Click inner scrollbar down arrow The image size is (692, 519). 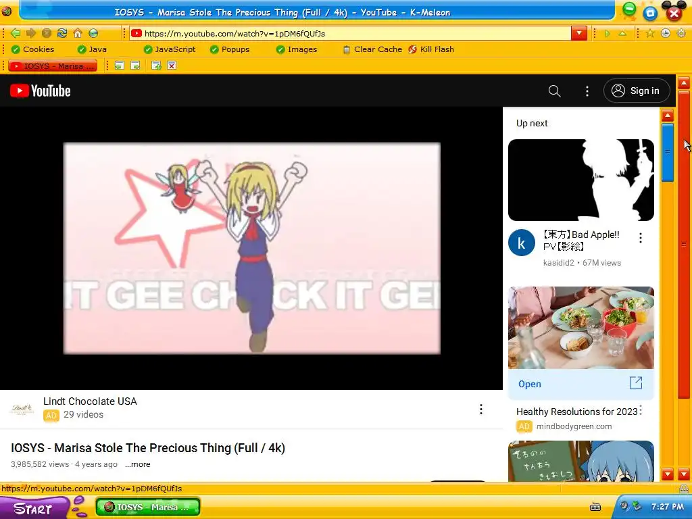click(668, 474)
